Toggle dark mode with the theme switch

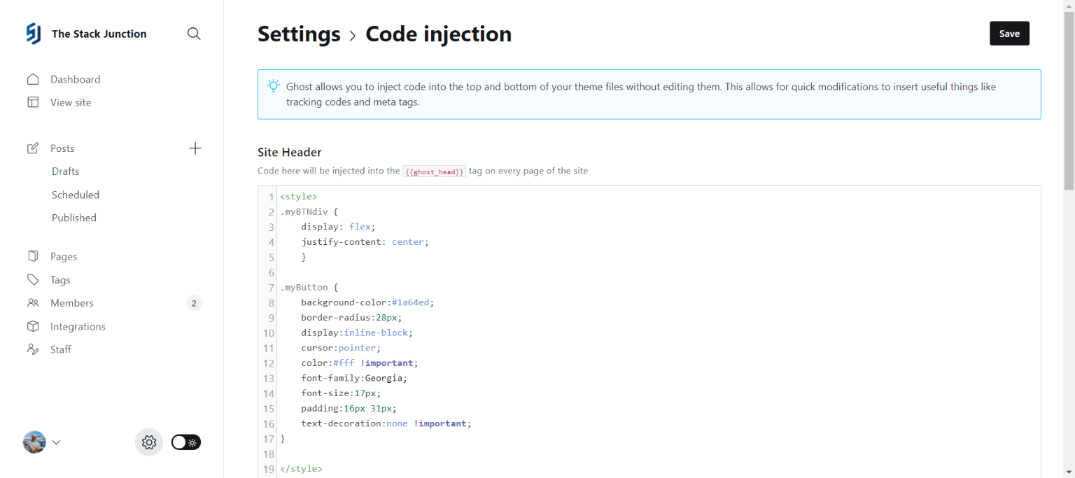coord(185,442)
